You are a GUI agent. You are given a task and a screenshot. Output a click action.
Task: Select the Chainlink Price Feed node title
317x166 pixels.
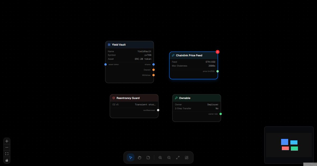[x=189, y=56]
